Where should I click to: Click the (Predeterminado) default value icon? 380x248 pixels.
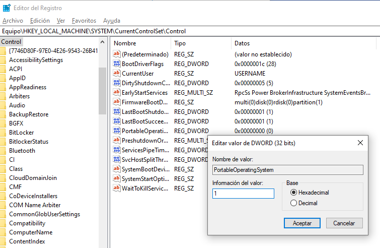pyautogui.click(x=117, y=54)
